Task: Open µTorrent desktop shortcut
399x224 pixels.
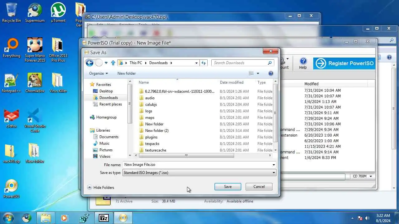Action: [58, 13]
